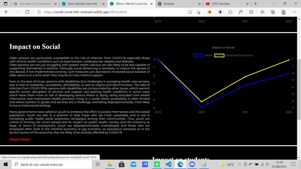The height and width of the screenshot is (169, 301).
Task: Open the Paint app on the taskbar
Action: click(204, 165)
